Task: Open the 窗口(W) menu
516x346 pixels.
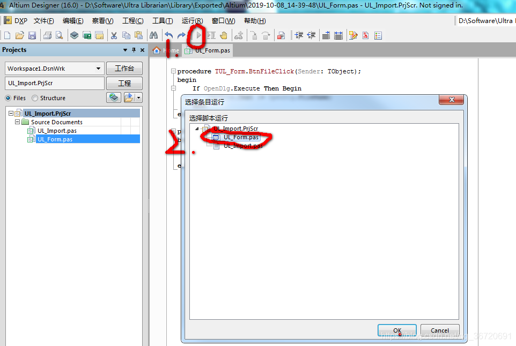Action: 224,21
